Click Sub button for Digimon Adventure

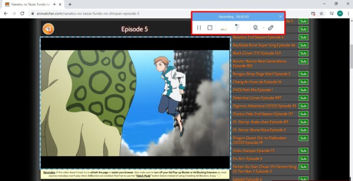pyautogui.click(x=303, y=106)
